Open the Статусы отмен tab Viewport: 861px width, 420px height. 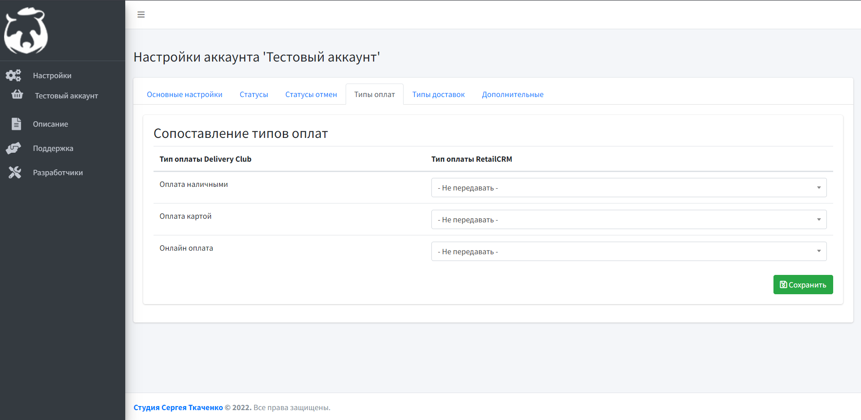point(311,94)
